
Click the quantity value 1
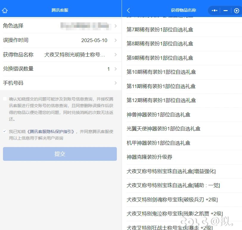(x=108, y=69)
